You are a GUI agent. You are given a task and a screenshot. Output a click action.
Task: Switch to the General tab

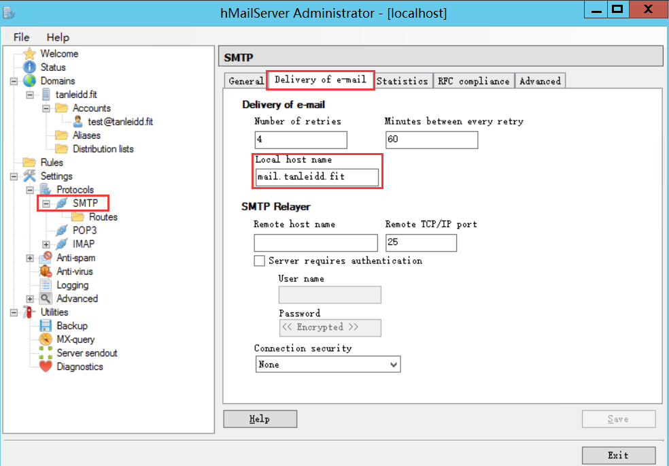click(245, 81)
